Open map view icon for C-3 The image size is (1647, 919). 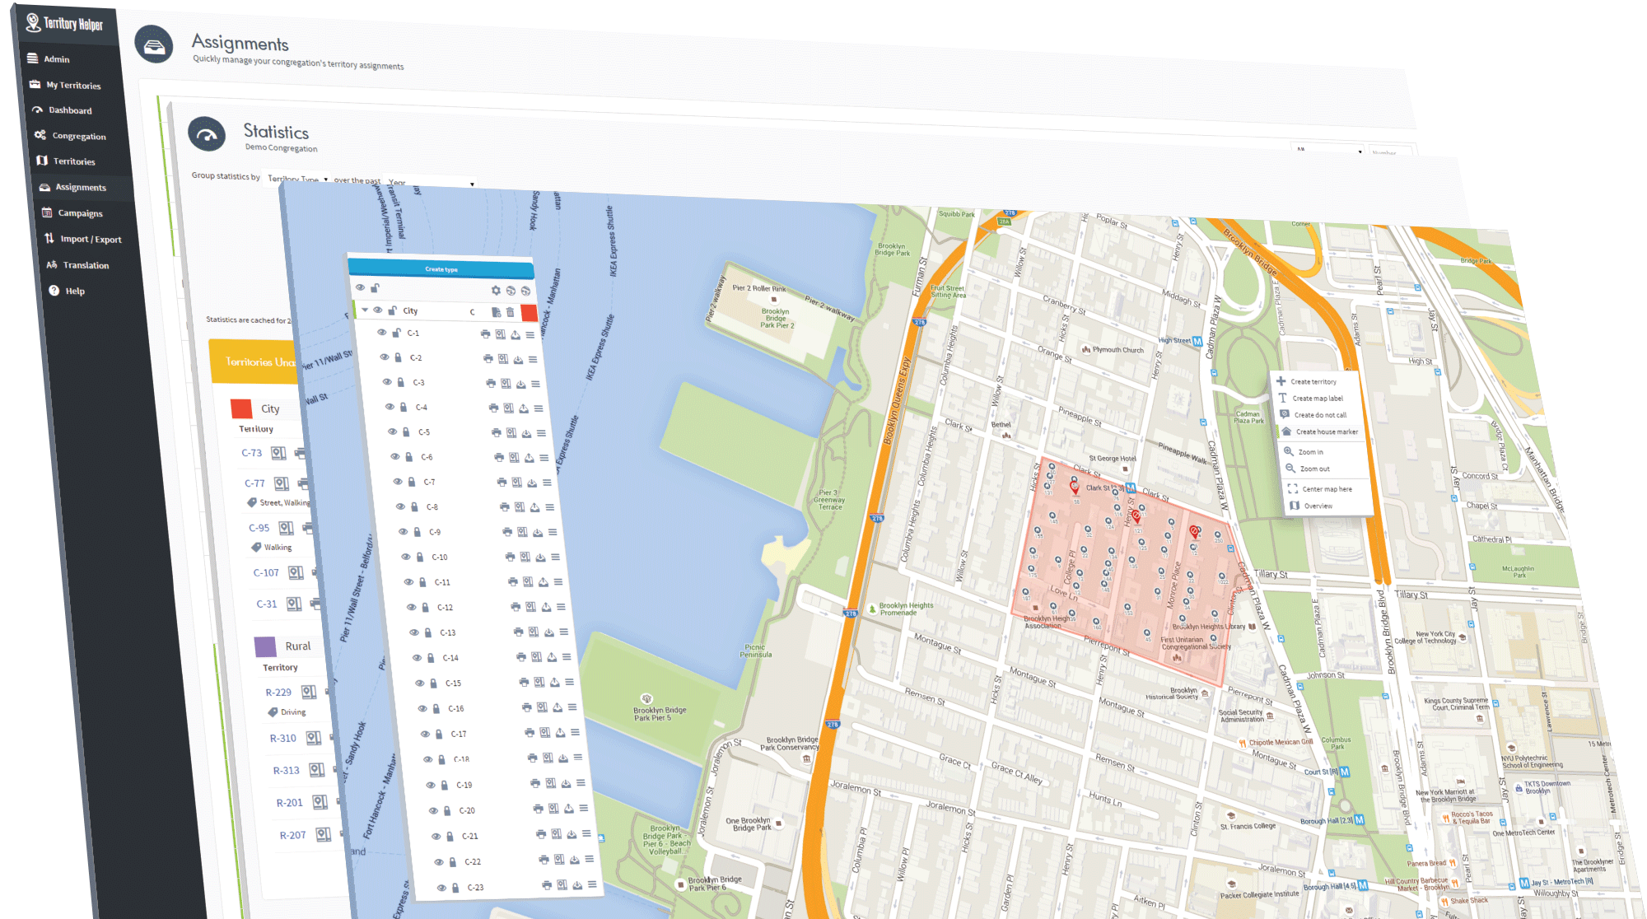tap(506, 384)
